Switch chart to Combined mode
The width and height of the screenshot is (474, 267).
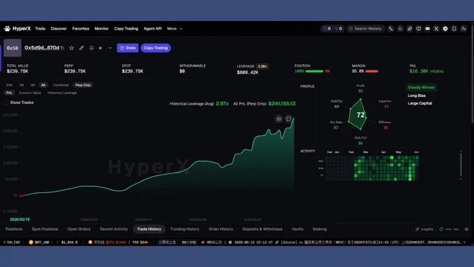pos(61,85)
